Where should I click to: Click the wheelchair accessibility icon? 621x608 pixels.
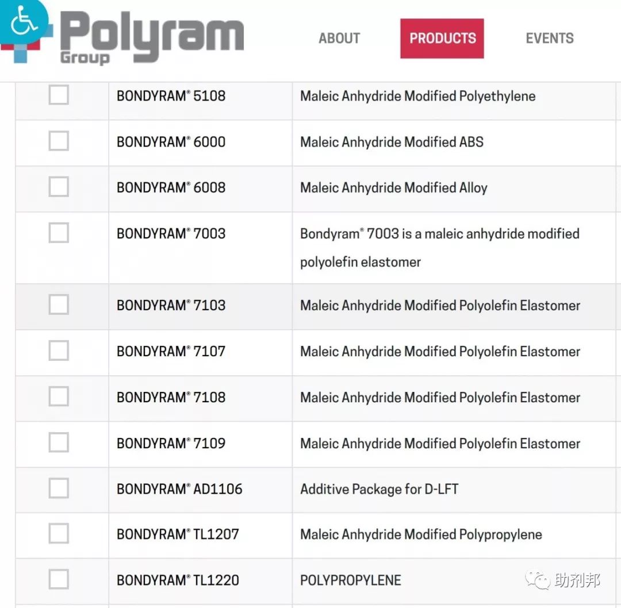point(23,21)
